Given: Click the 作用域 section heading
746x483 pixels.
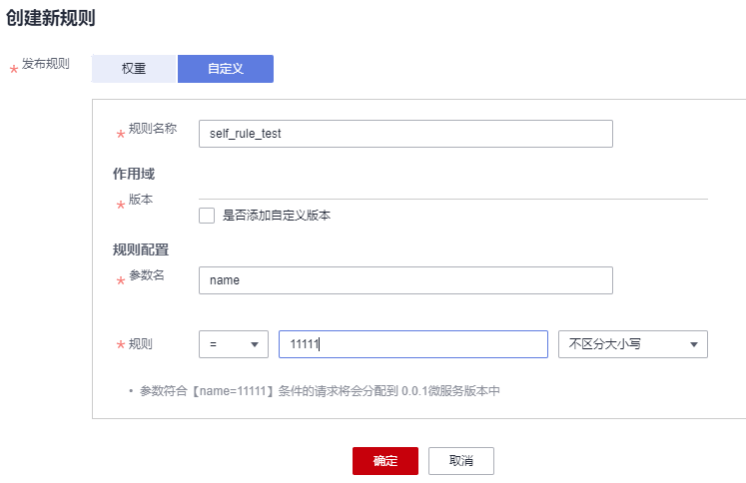Looking at the screenshot, I should click(x=134, y=173).
